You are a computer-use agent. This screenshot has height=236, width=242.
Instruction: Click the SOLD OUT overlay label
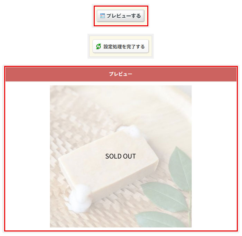(x=121, y=156)
